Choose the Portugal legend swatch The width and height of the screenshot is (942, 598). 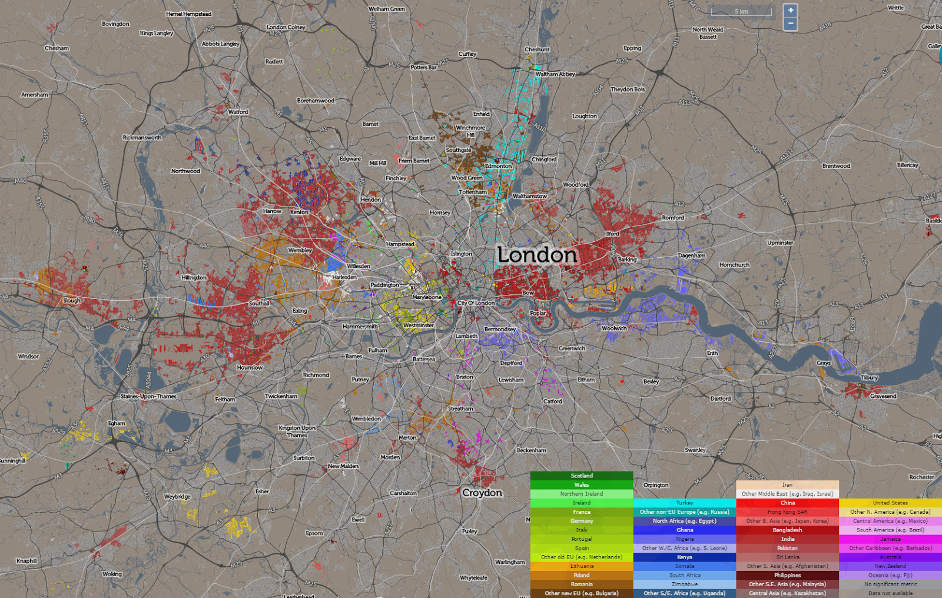582,539
